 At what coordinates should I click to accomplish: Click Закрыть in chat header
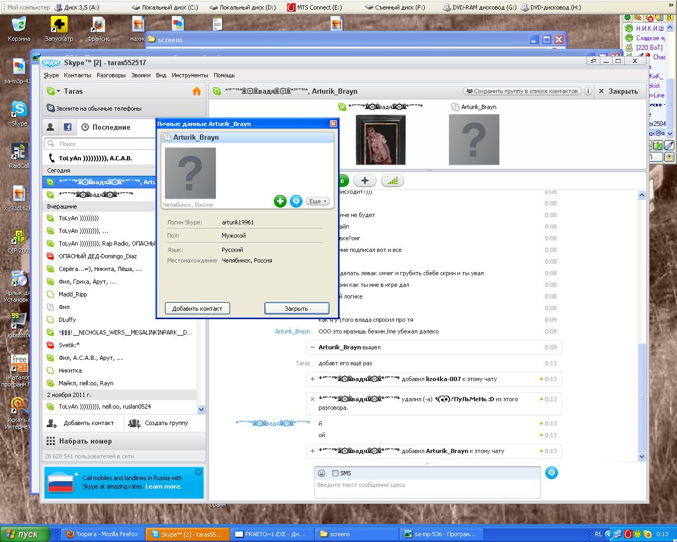pos(619,91)
